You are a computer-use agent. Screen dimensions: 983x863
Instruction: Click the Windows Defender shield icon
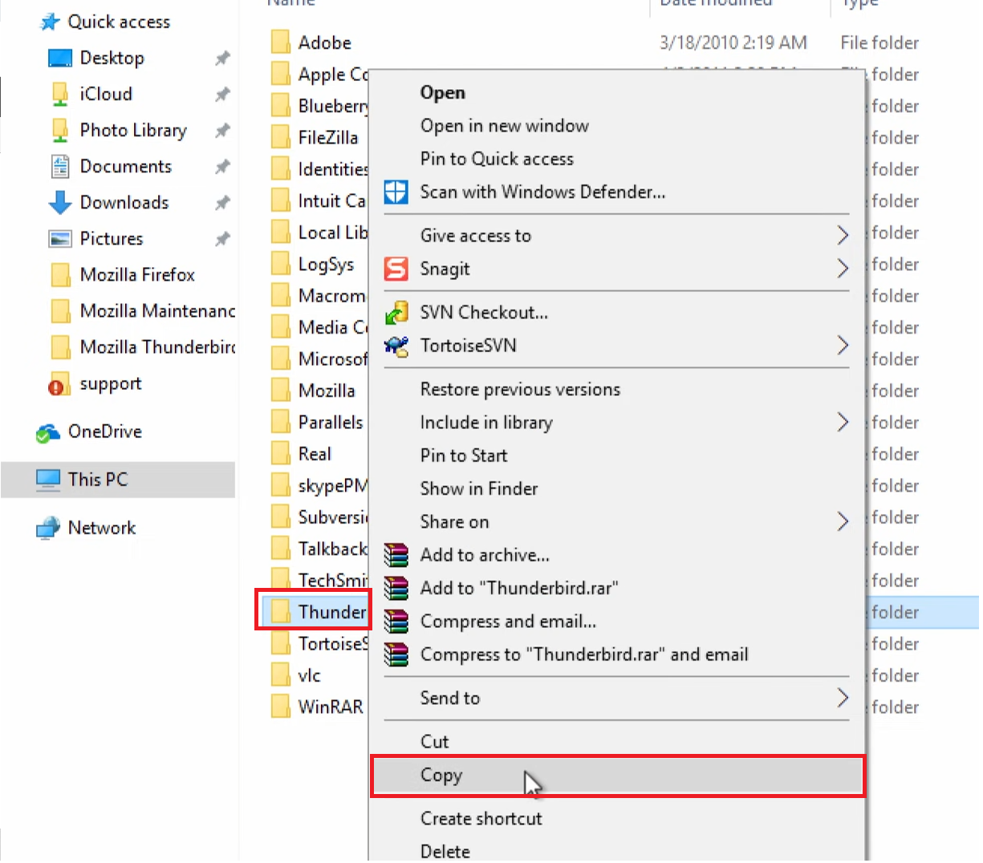(x=396, y=192)
